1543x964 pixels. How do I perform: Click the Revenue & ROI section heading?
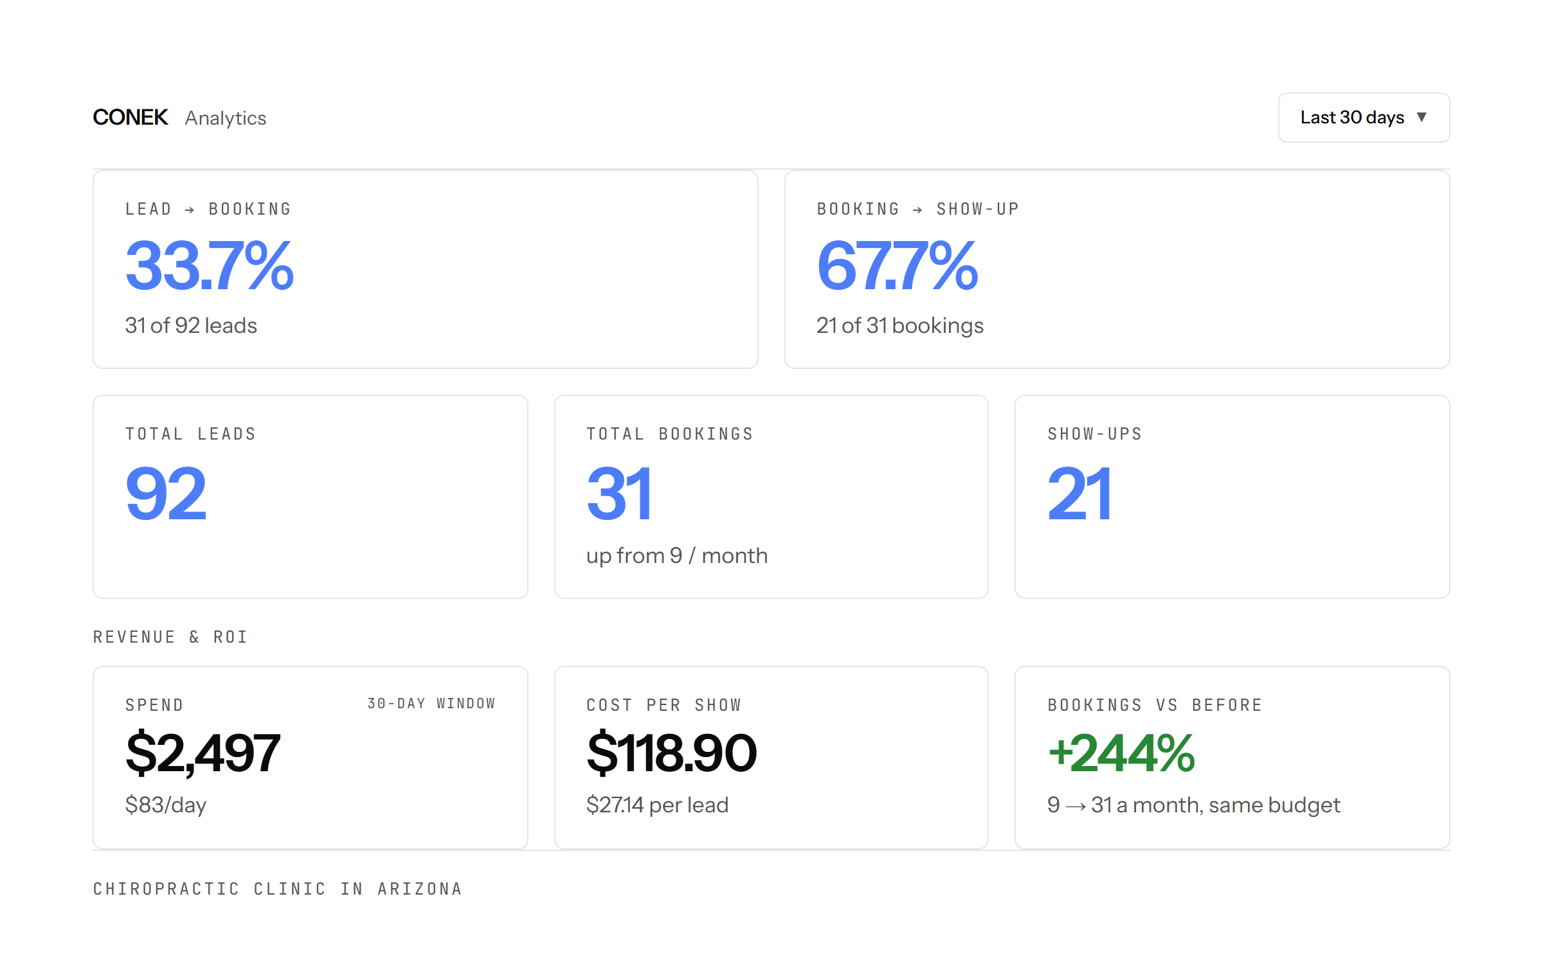click(x=170, y=637)
